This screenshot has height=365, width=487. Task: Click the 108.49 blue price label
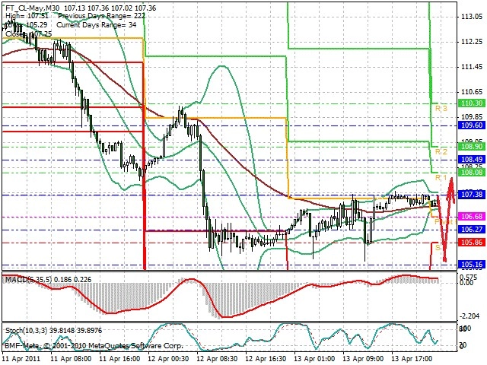pyautogui.click(x=472, y=160)
